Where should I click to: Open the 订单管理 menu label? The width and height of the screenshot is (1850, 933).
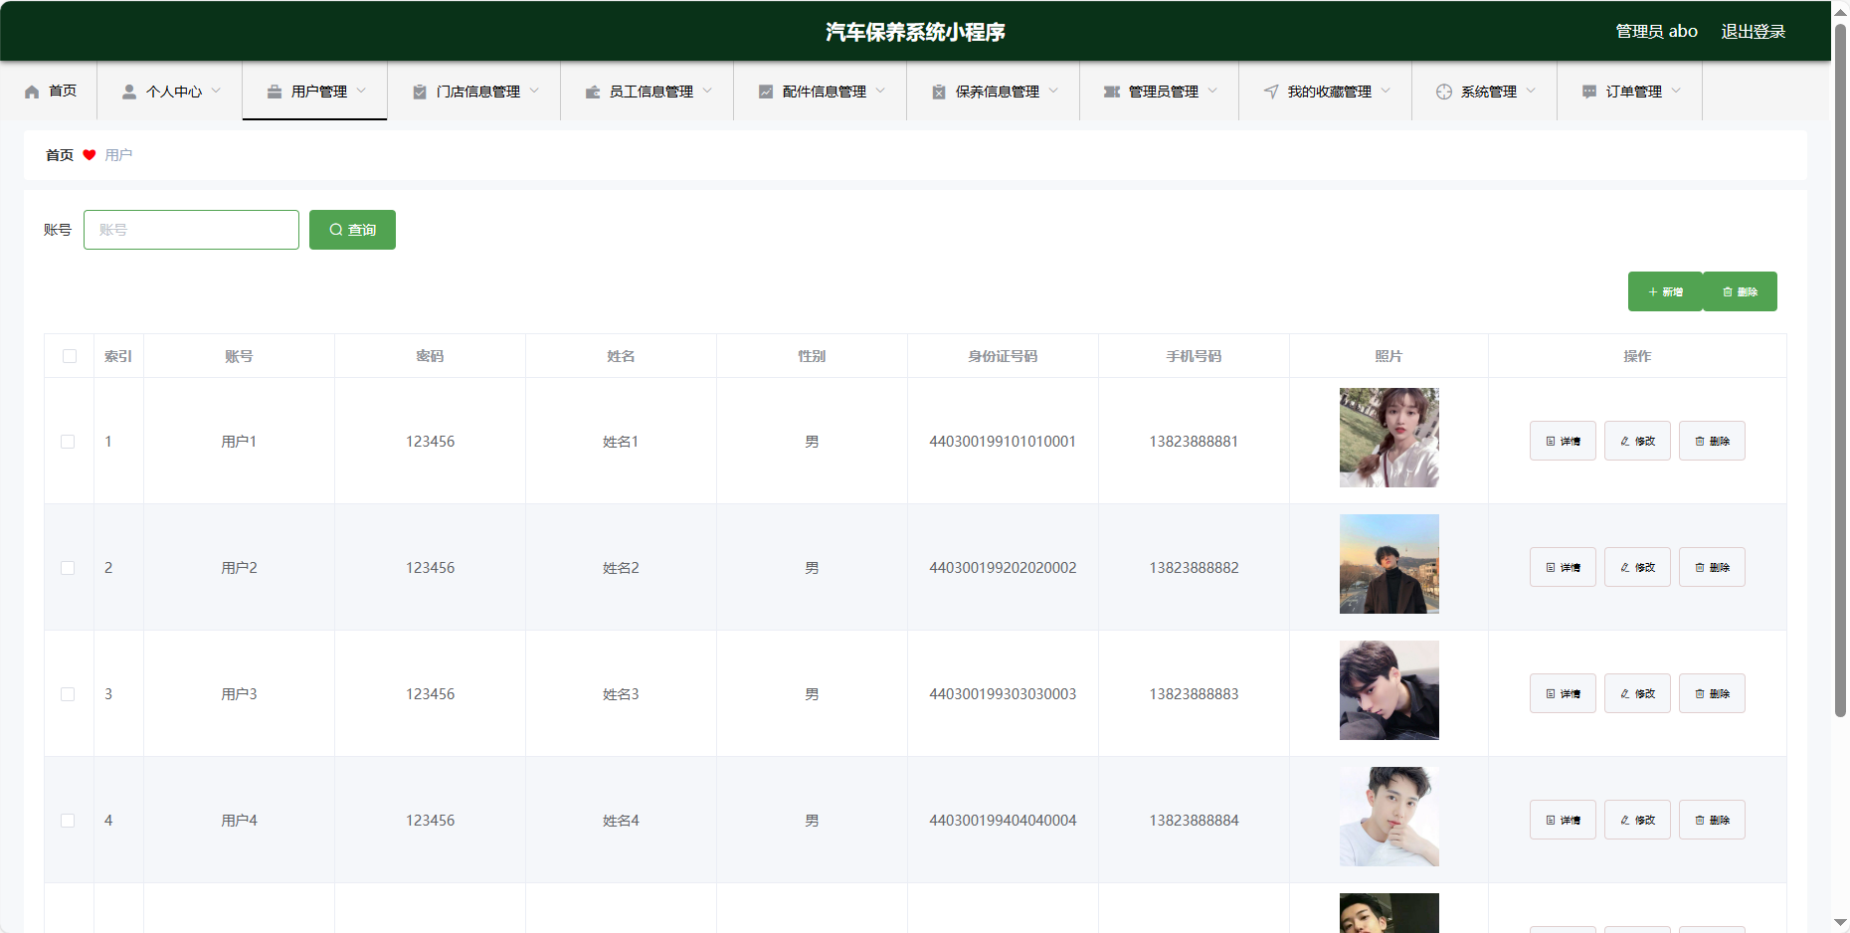[1634, 92]
